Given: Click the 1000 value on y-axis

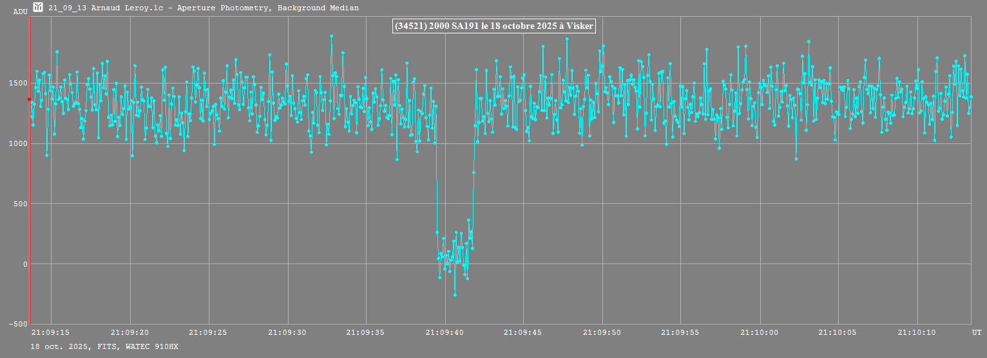Looking at the screenshot, I should (x=17, y=143).
